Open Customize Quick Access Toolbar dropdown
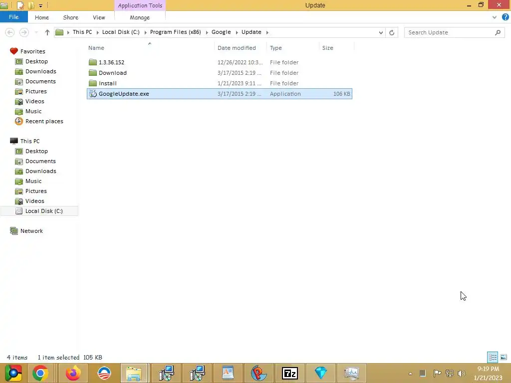Viewport: 511px width, 383px height. pyautogui.click(x=40, y=5)
